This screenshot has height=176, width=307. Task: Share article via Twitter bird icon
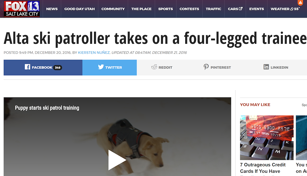click(x=101, y=67)
